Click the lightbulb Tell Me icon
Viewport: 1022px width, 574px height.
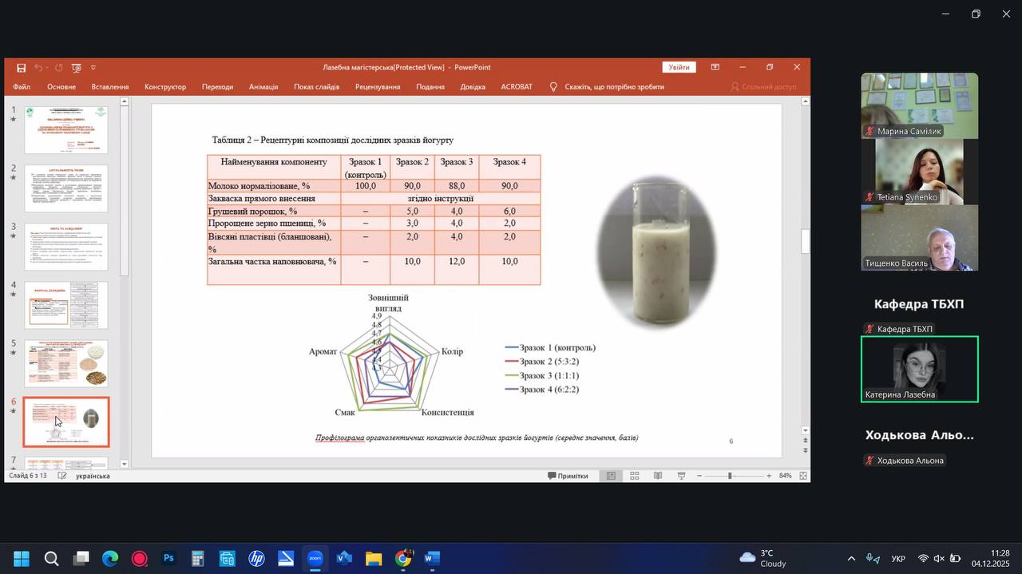[553, 87]
